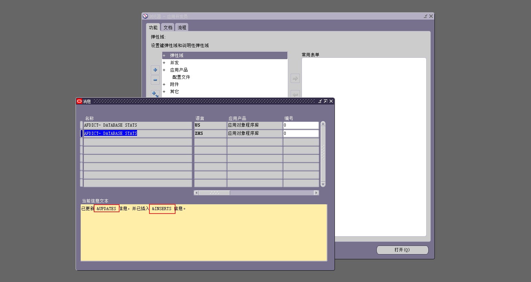This screenshot has width=531, height=282.
Task: Select the 配置文件 tree entry
Action: point(181,77)
